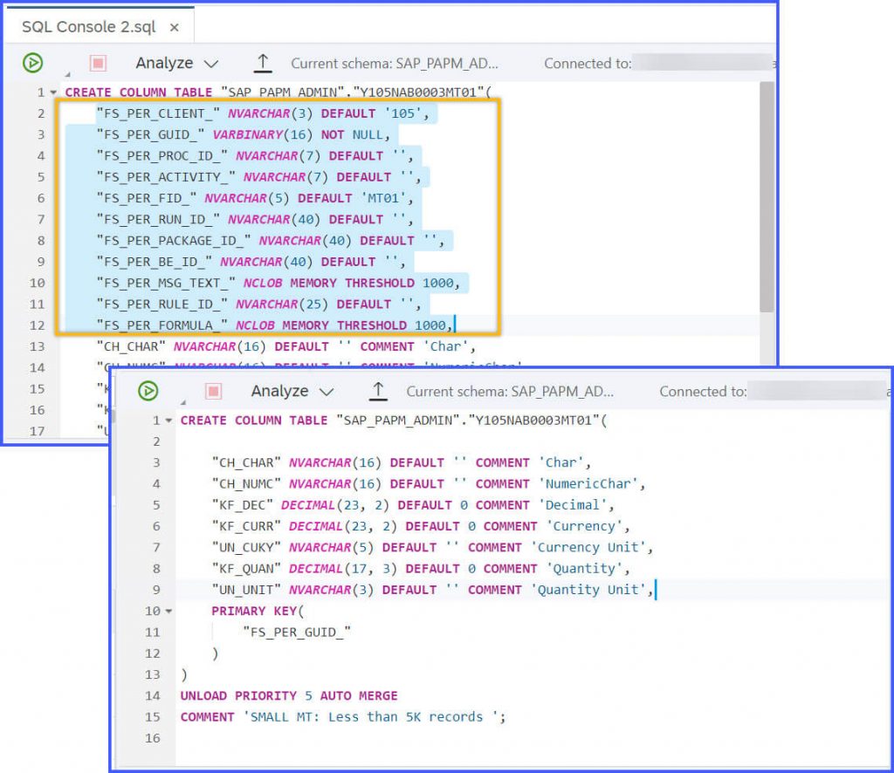
Task: Click the vertical scrollbar in top editor
Action: tap(767, 196)
